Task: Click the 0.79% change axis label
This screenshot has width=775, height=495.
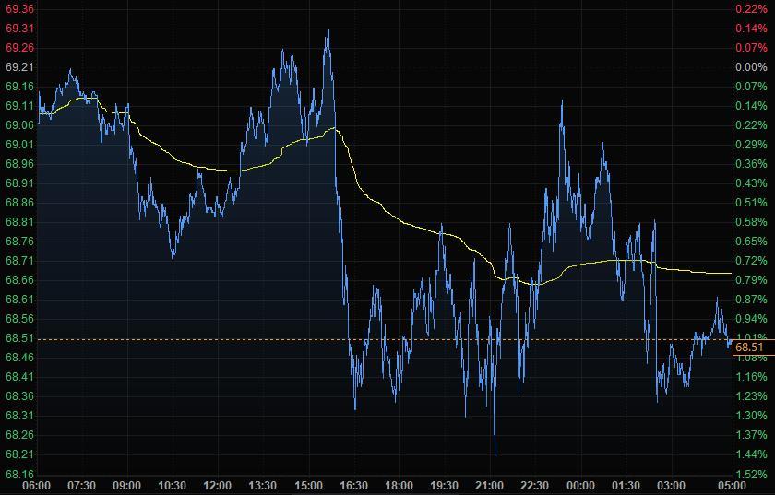Action: point(748,280)
